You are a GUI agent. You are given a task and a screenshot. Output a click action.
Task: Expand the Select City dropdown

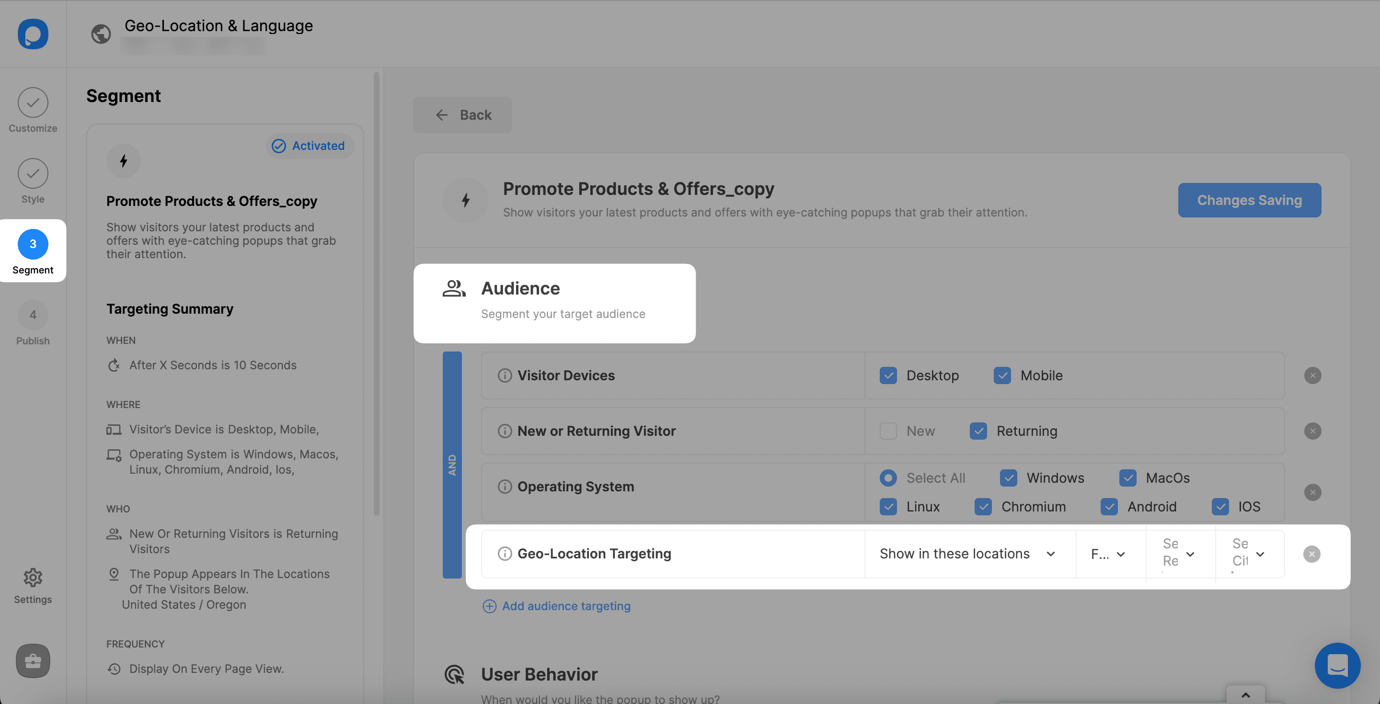tap(1250, 554)
